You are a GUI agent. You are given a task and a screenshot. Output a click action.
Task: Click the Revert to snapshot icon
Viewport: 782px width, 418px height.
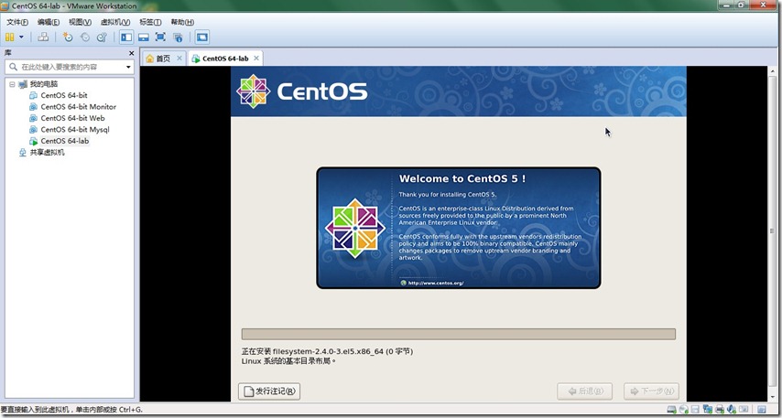(85, 37)
